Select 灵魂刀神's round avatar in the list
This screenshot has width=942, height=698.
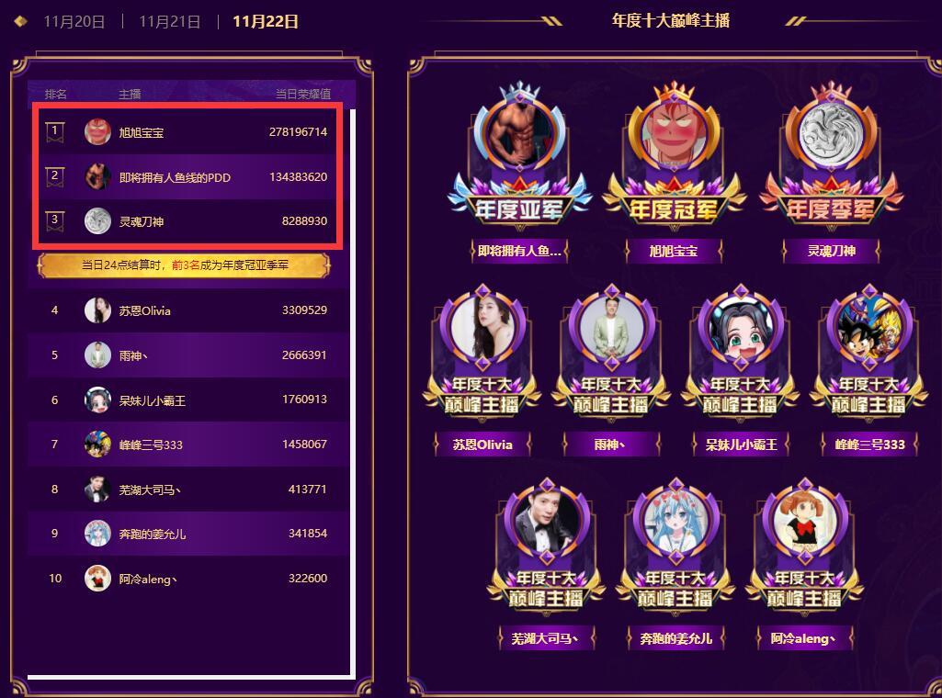[x=97, y=220]
